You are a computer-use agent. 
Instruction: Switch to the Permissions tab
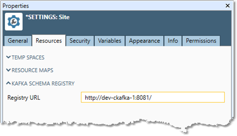(201, 41)
